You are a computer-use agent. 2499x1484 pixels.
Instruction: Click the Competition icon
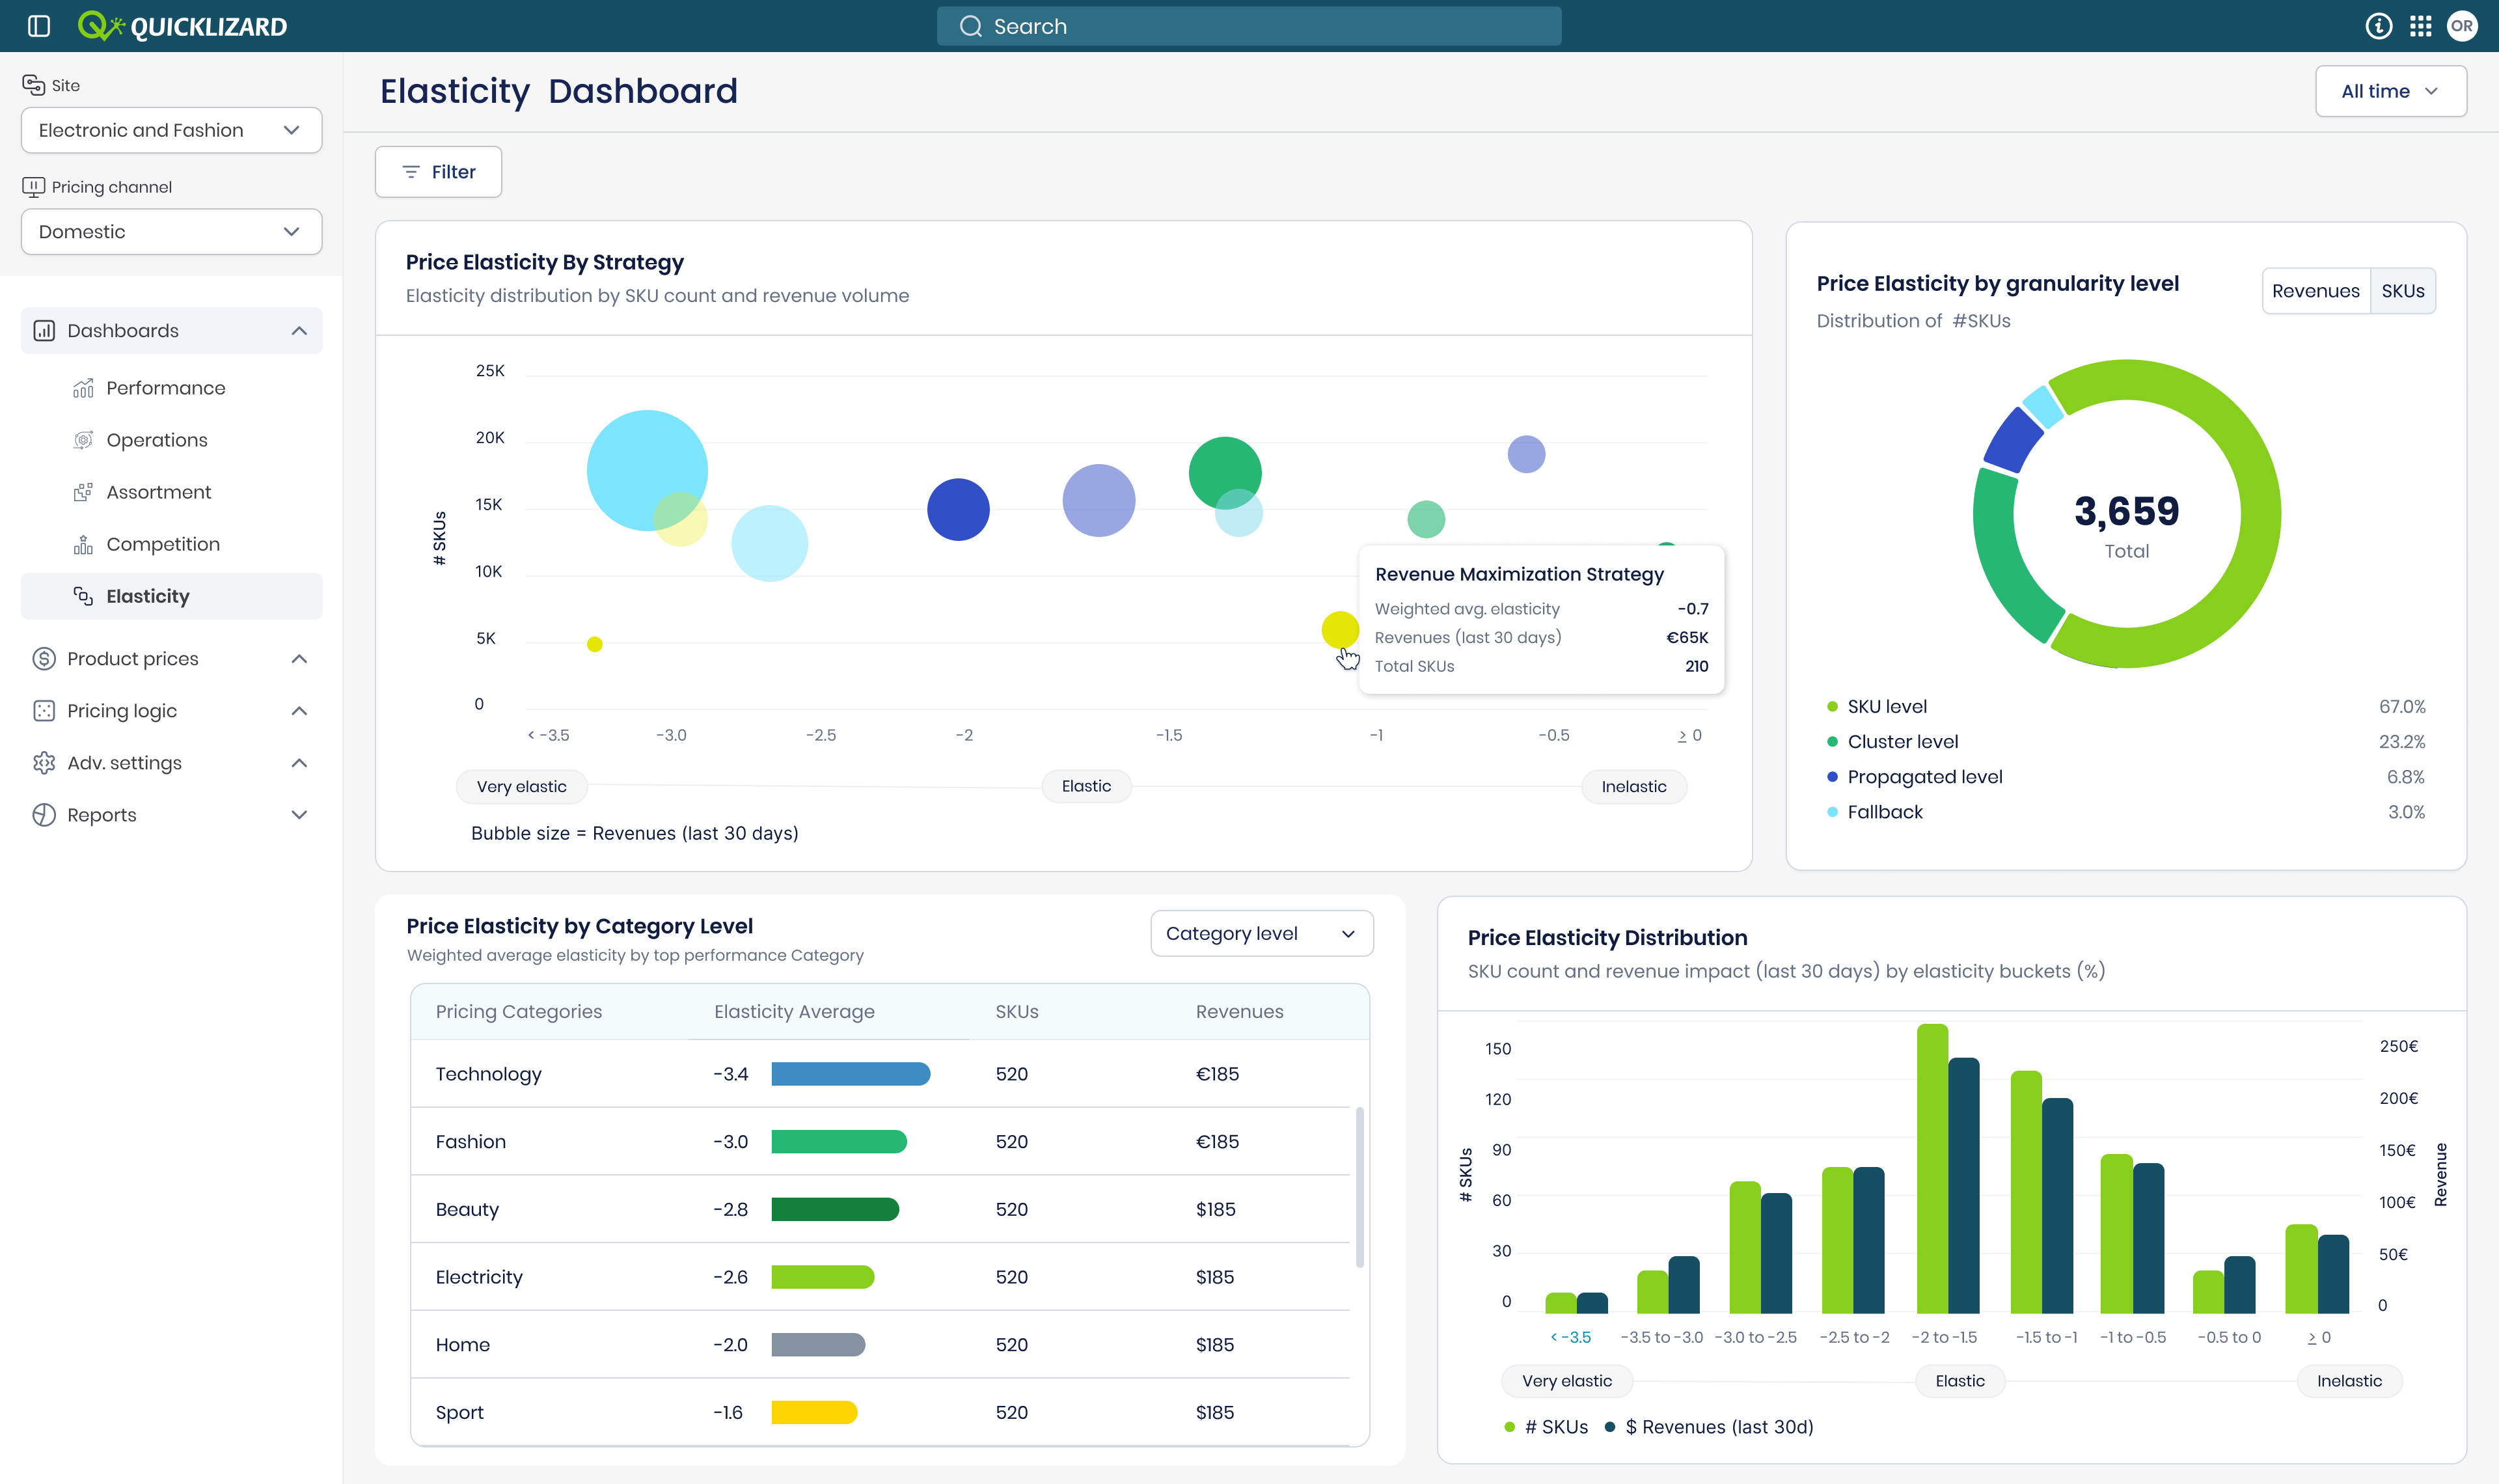pyautogui.click(x=83, y=544)
